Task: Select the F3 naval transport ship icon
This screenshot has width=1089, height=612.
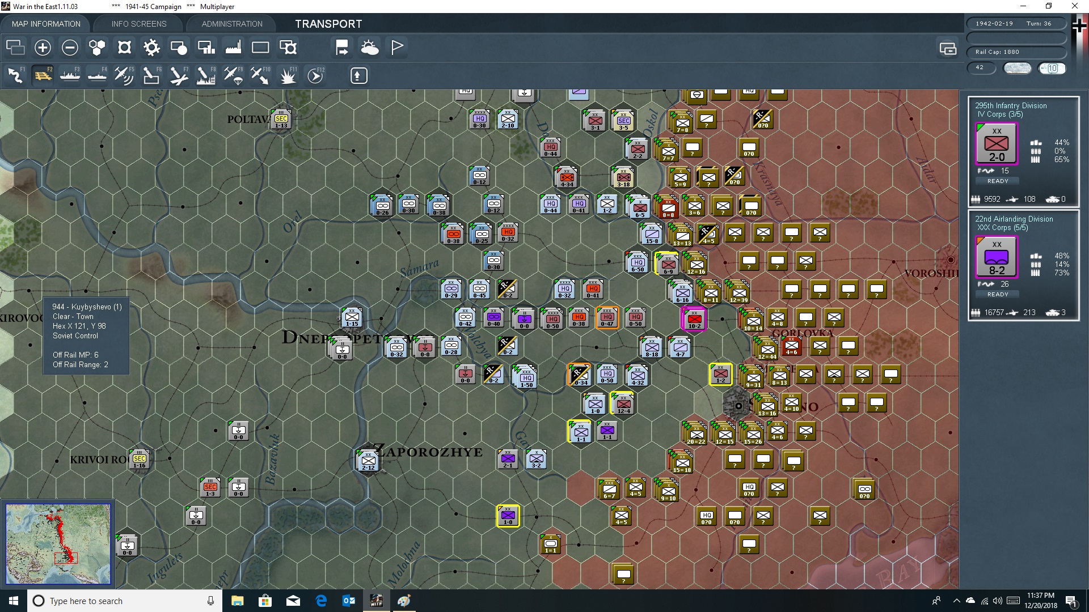Action: click(x=70, y=75)
